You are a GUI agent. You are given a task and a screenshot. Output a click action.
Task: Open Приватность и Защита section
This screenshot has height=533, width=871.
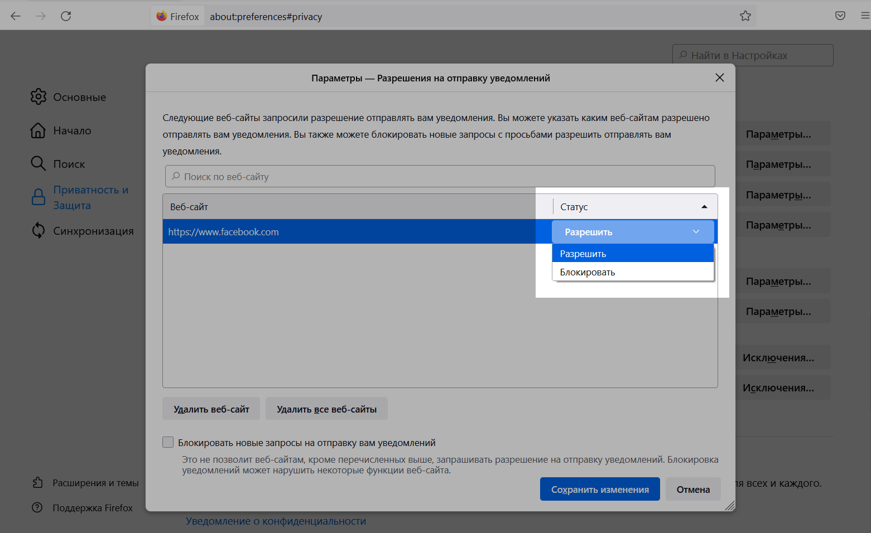(91, 197)
